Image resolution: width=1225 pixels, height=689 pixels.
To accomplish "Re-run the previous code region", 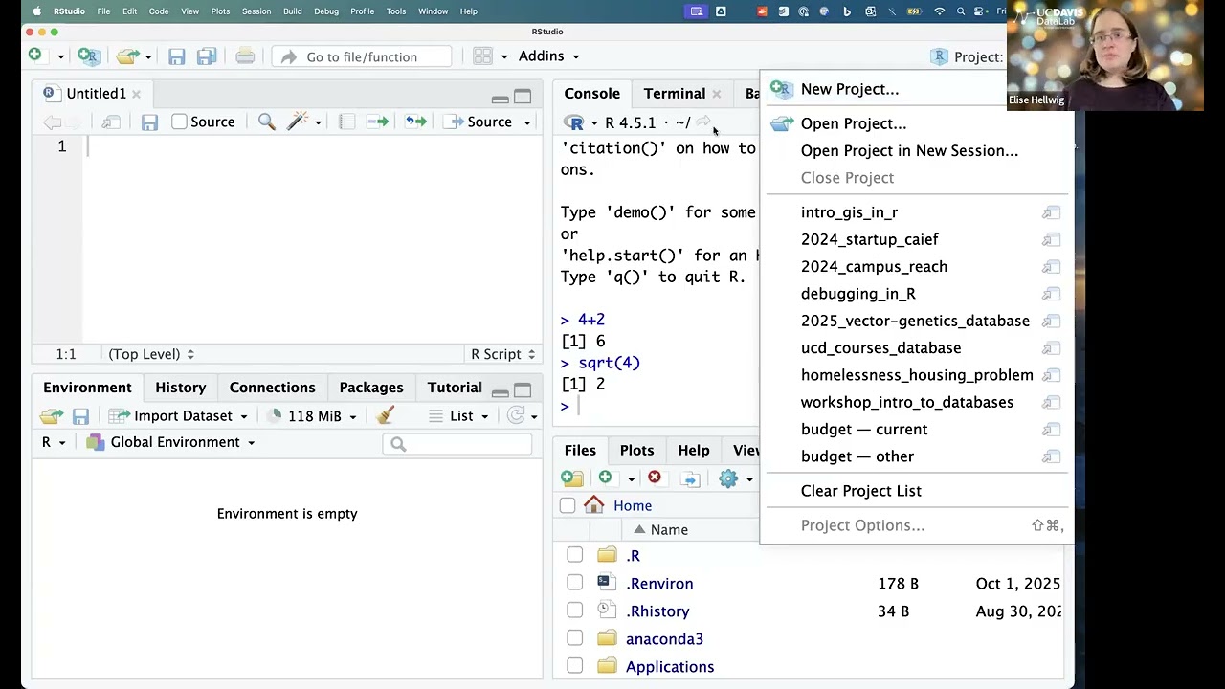I will (415, 122).
